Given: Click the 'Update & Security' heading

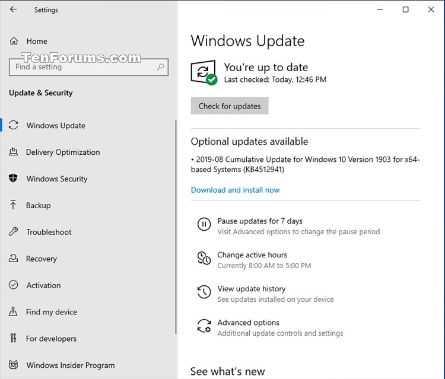Looking at the screenshot, I should click(x=41, y=93).
